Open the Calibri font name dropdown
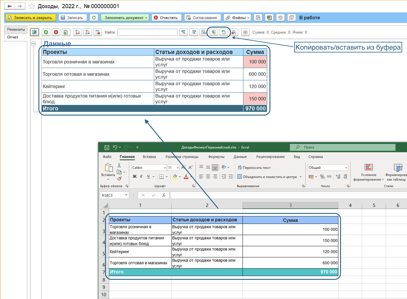 pos(165,168)
